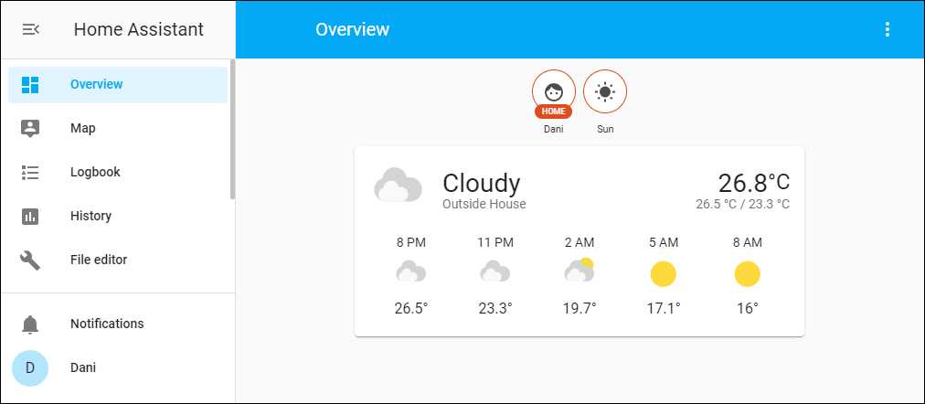This screenshot has width=925, height=404.
Task: Click the 5 AM forecast time
Action: click(x=663, y=242)
